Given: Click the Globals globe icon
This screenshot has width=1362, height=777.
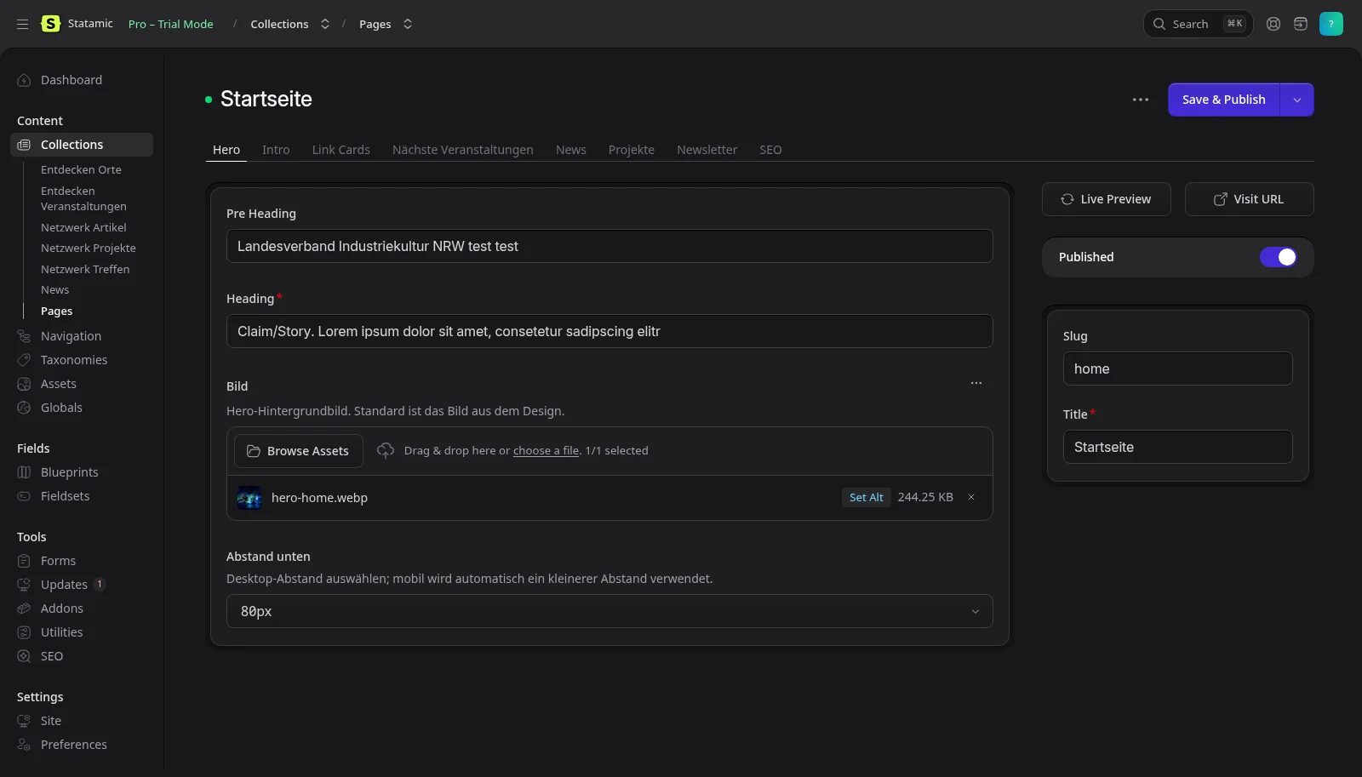Looking at the screenshot, I should [x=24, y=408].
